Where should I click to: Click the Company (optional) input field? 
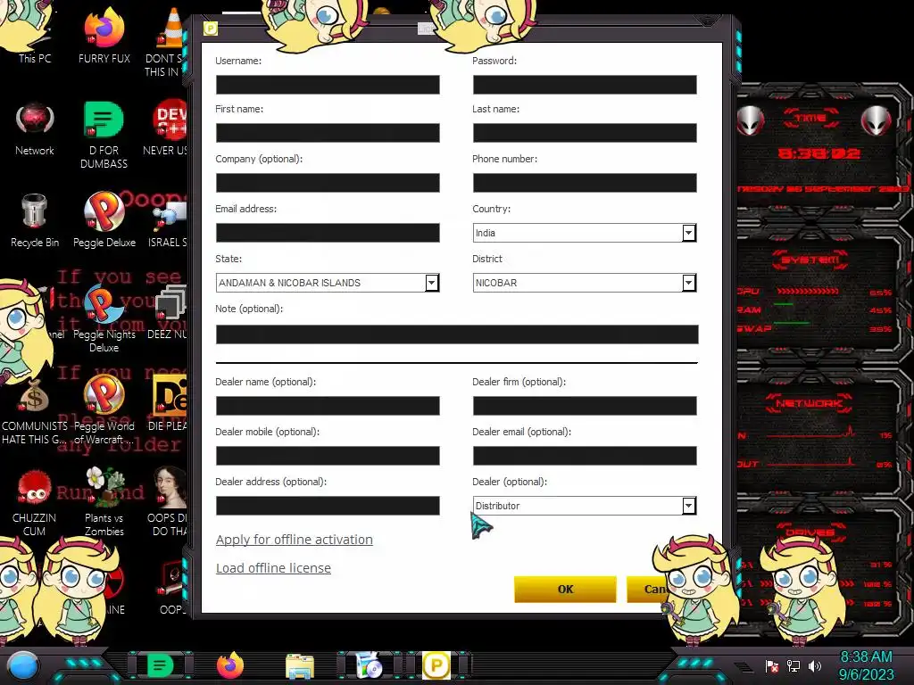coord(328,183)
